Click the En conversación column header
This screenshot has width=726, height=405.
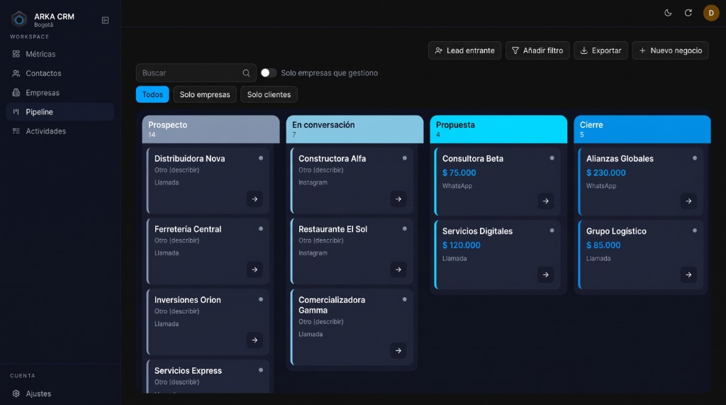pos(354,129)
